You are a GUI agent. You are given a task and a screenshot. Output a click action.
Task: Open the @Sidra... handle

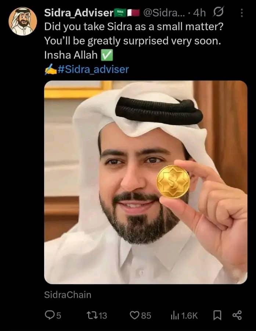(x=164, y=13)
